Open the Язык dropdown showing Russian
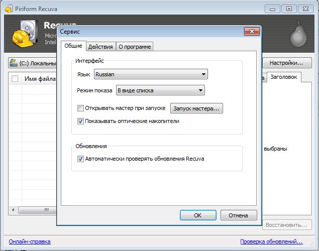Screen dimensions: 319x251 coord(151,74)
